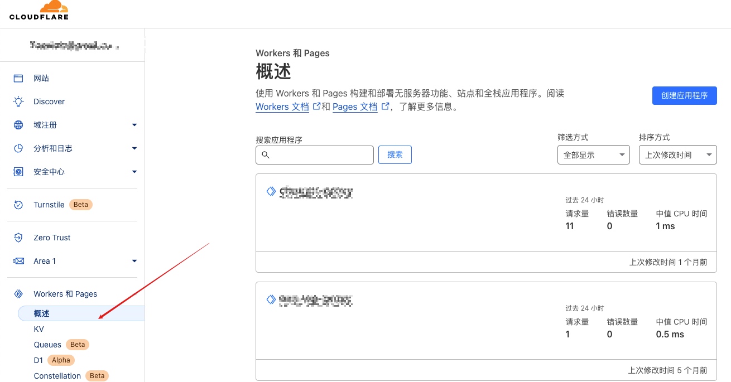Expand the 域注册 sidebar section
731x382 pixels.
[134, 125]
